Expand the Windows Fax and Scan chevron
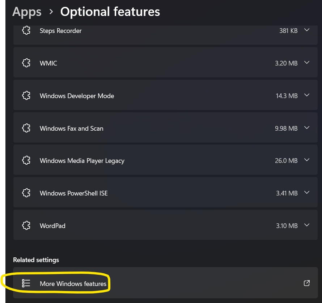The width and height of the screenshot is (322, 303). pyautogui.click(x=307, y=128)
